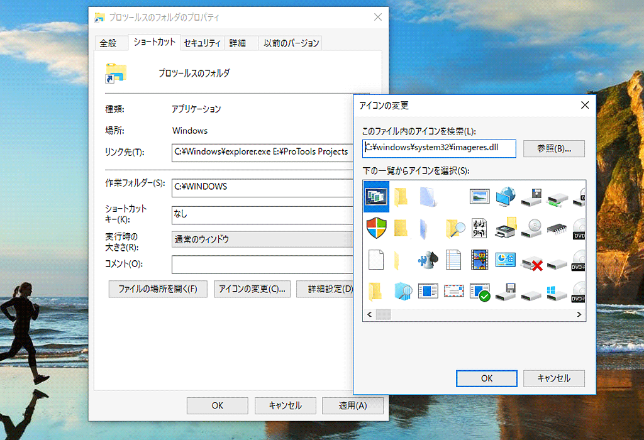644x440 pixels.
Task: Click the icon list scroll-left arrow
Action: pos(369,314)
